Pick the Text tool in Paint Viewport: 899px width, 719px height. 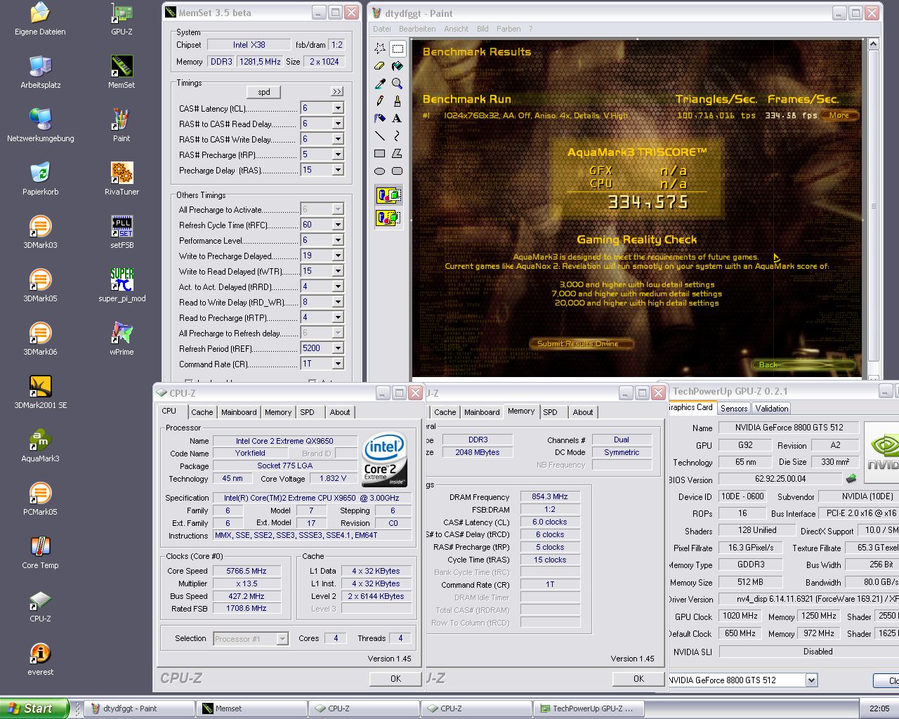pos(398,119)
